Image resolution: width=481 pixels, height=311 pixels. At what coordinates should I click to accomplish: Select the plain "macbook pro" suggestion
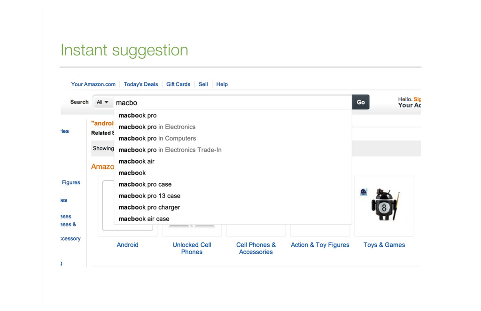click(x=233, y=115)
